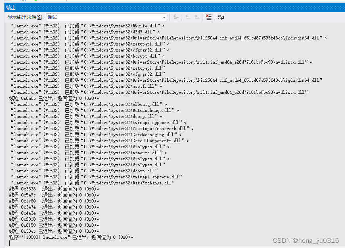Toggle word wrap in the output pane
Screen dimensions: 345x248
pyautogui.click(x=221, y=17)
